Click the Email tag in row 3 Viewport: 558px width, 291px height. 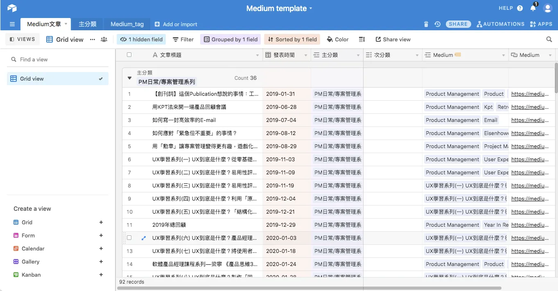point(490,120)
